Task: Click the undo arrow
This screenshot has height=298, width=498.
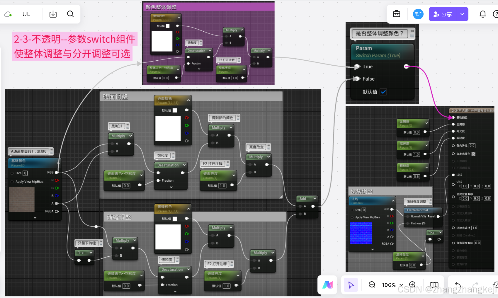Action: tap(458, 285)
